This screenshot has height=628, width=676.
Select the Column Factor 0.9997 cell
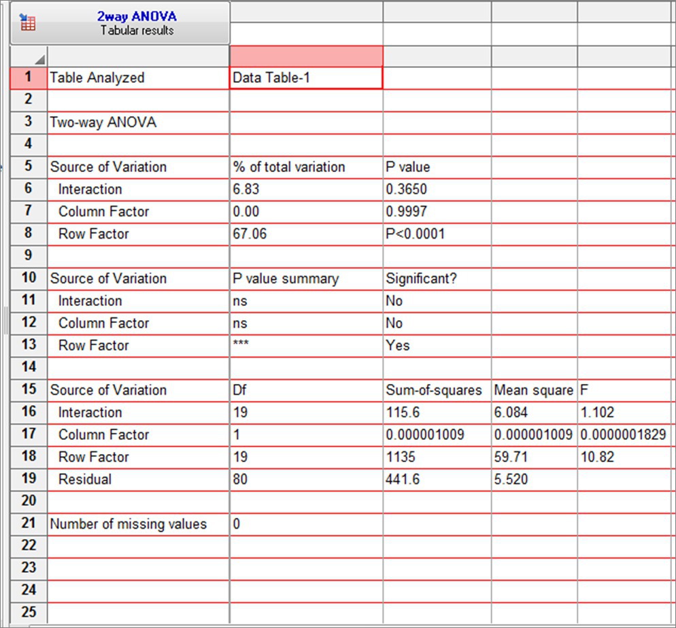point(437,211)
